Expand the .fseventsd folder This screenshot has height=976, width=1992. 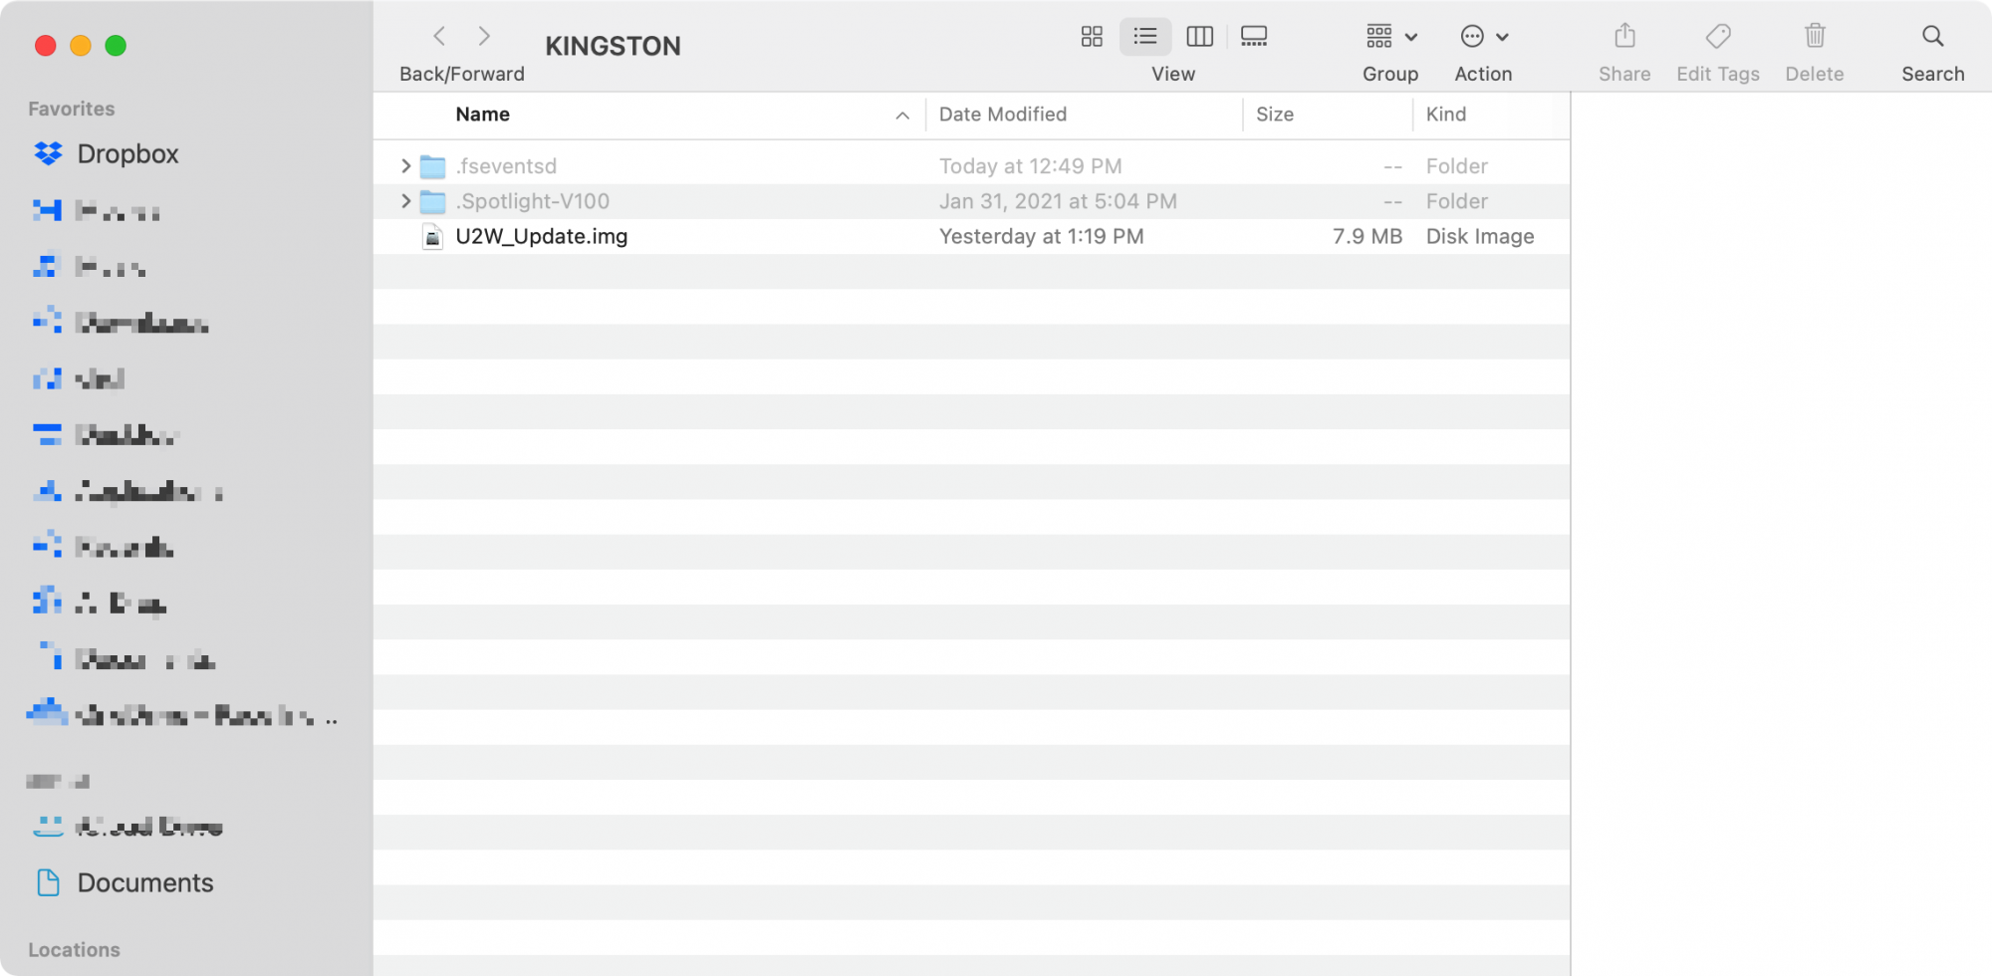(405, 166)
